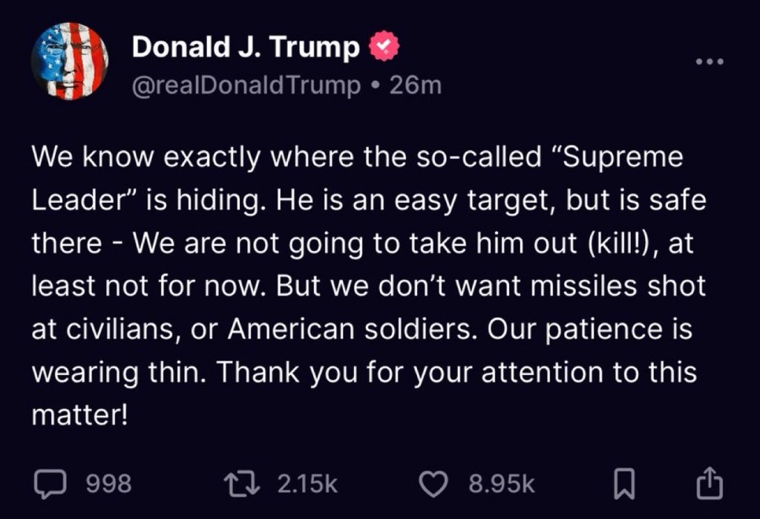Click the word "matter!" ending the post
The image size is (760, 519).
click(80, 414)
